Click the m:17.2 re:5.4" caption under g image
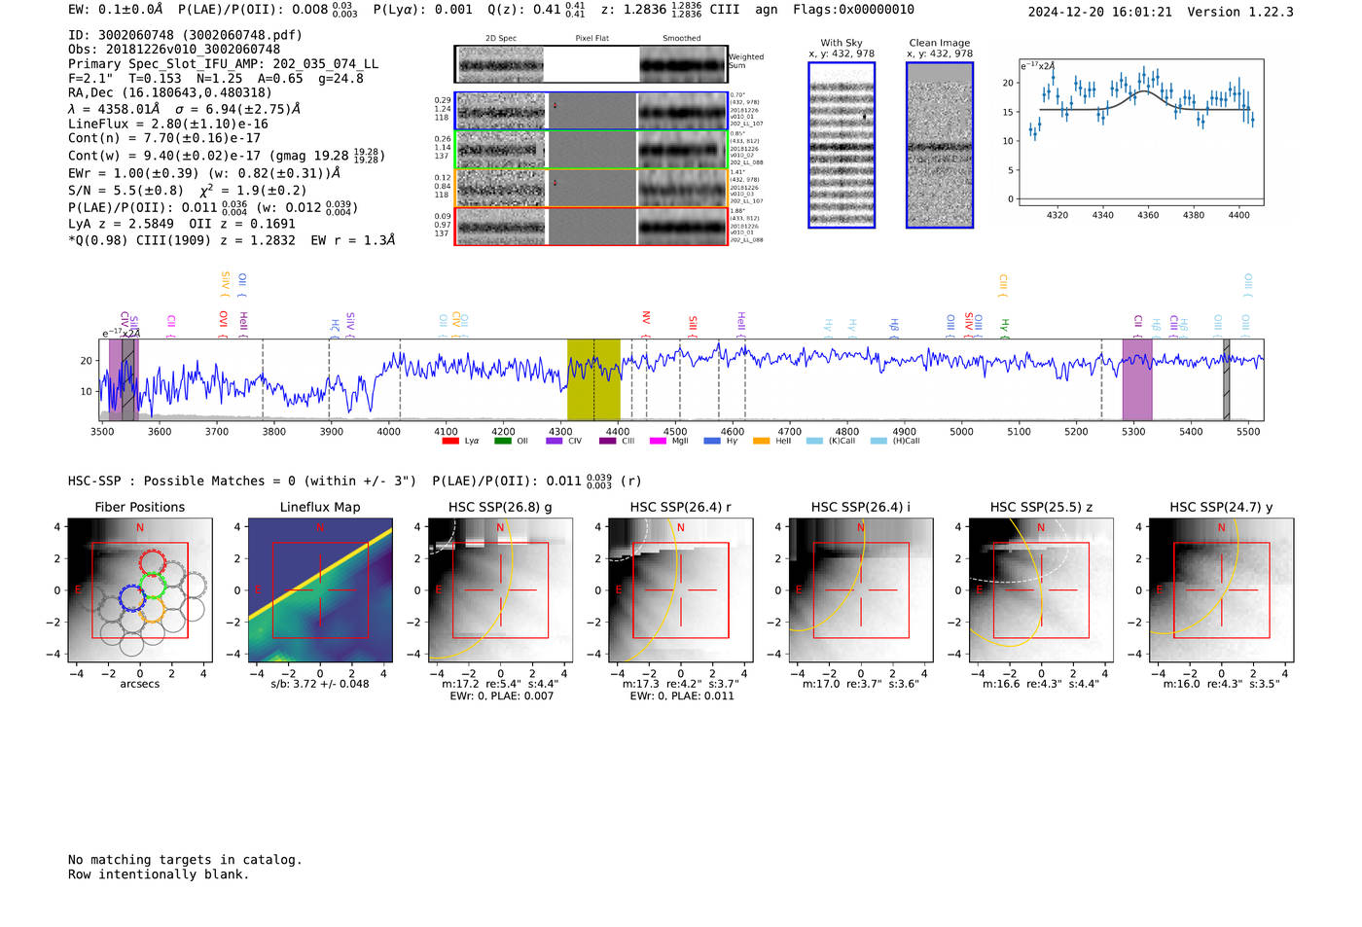 tap(500, 684)
